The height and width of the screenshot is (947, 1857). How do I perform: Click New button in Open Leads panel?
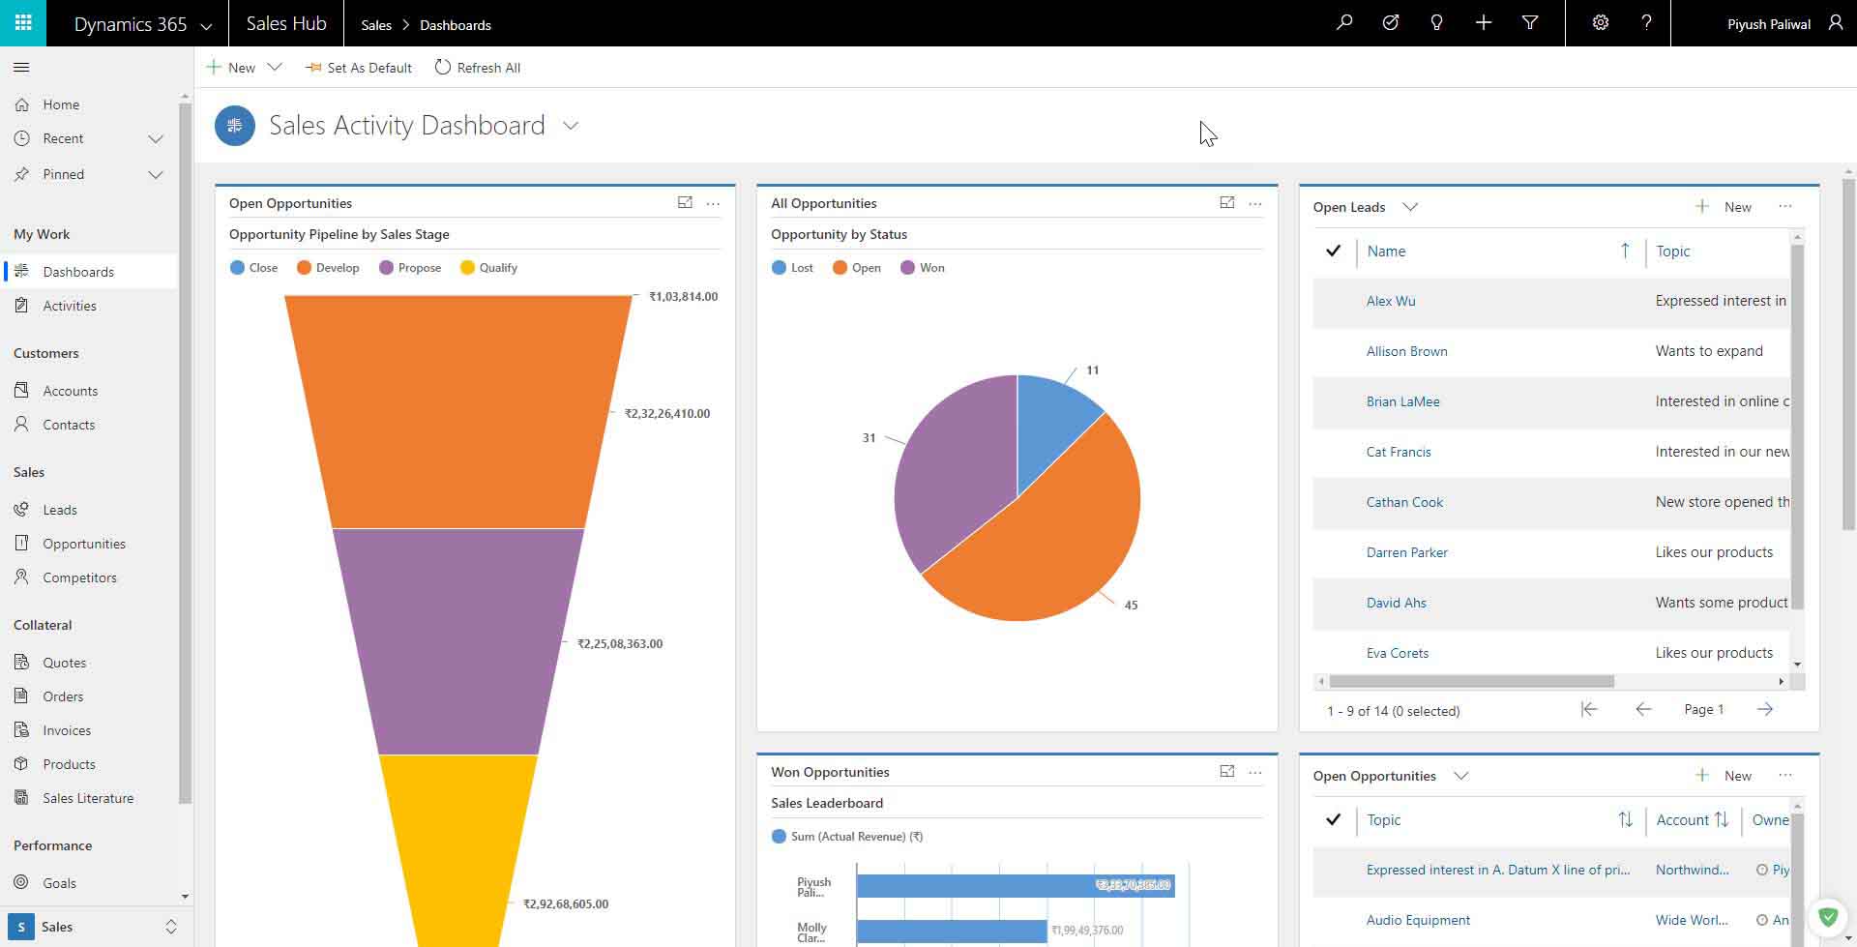[x=1724, y=206]
